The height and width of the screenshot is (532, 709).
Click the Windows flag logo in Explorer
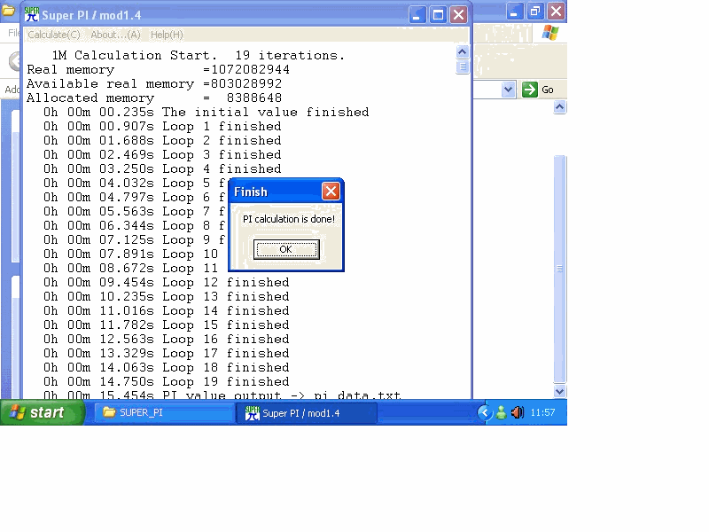click(x=550, y=33)
